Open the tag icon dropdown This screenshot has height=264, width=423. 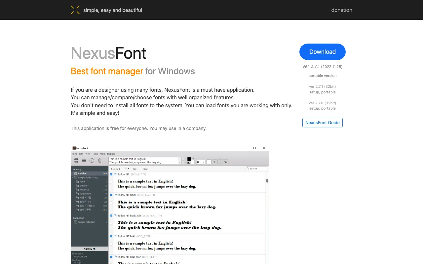[127, 169]
